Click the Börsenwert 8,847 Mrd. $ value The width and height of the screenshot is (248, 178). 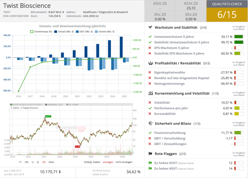pyautogui.click(x=56, y=12)
